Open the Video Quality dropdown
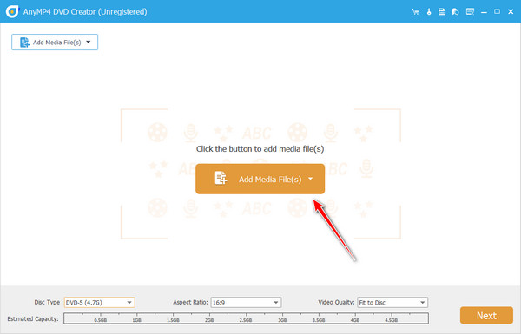The image size is (521, 334). click(x=392, y=303)
